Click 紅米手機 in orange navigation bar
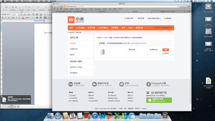215x121 pixels. [x=91, y=28]
